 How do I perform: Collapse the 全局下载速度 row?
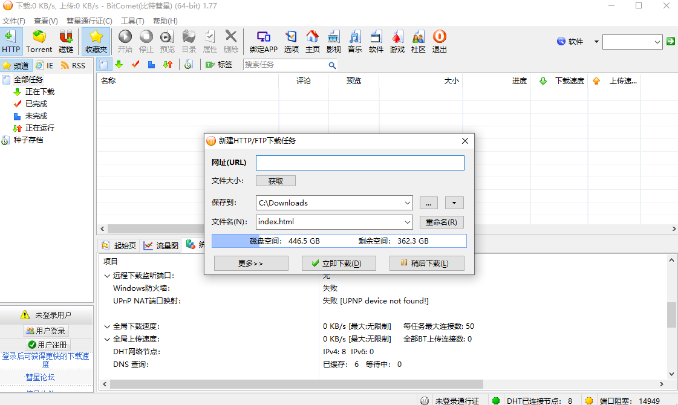(x=107, y=326)
